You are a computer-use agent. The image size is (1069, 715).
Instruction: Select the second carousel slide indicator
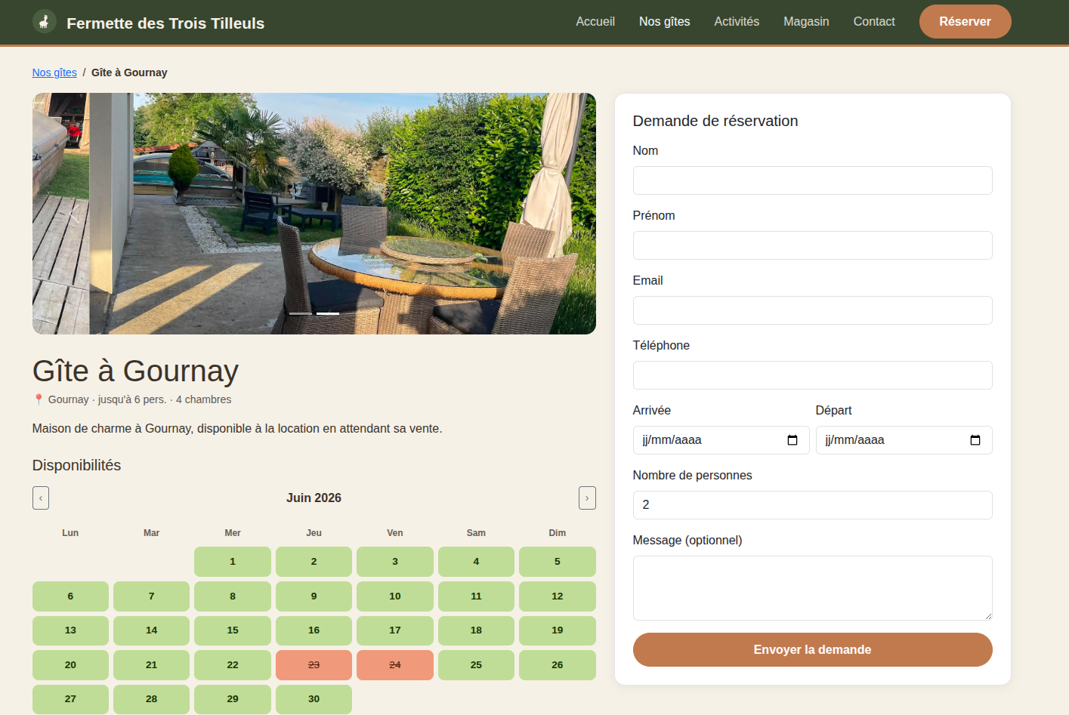coord(328,313)
